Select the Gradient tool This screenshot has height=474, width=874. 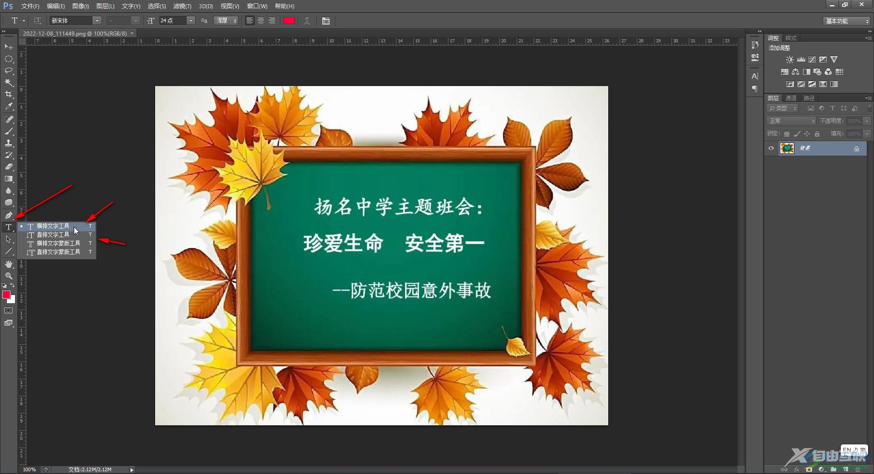coord(9,179)
